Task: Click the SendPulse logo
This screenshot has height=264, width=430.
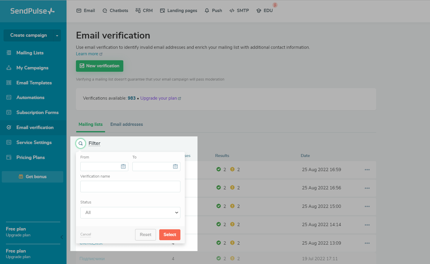Action: tap(32, 11)
